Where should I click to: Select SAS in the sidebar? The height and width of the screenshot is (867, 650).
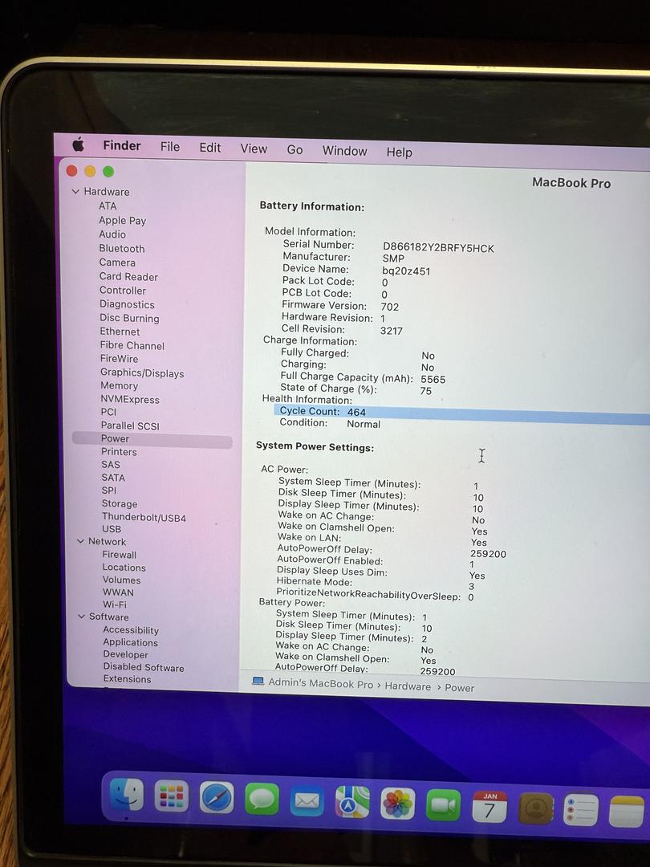tap(111, 465)
